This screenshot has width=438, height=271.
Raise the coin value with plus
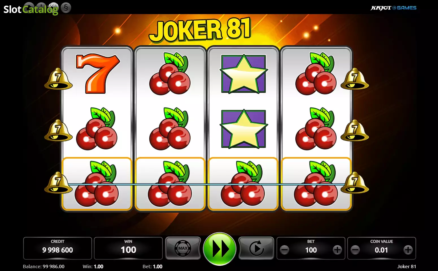click(408, 250)
